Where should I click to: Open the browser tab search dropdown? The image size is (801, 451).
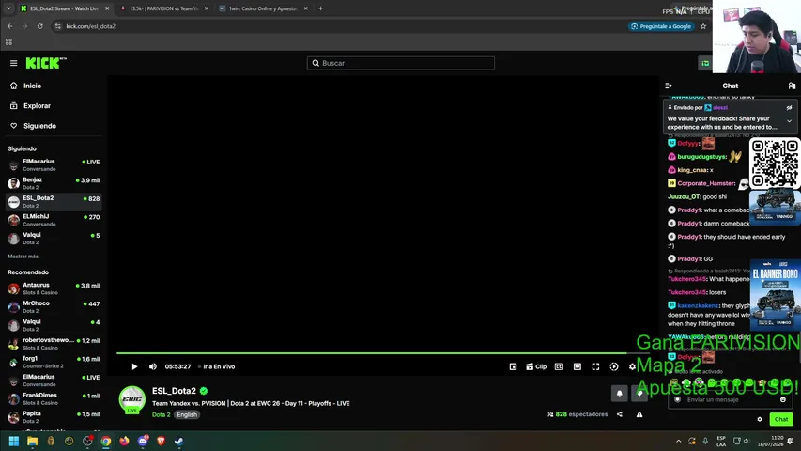8,8
